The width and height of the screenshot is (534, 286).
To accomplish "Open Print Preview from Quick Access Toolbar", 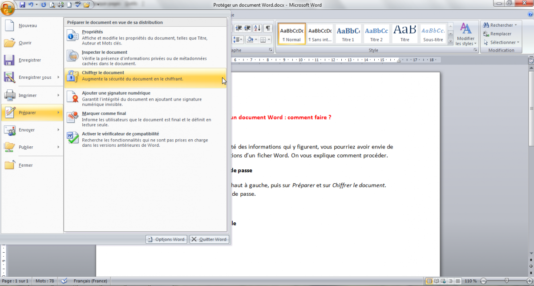I will click(52, 5).
